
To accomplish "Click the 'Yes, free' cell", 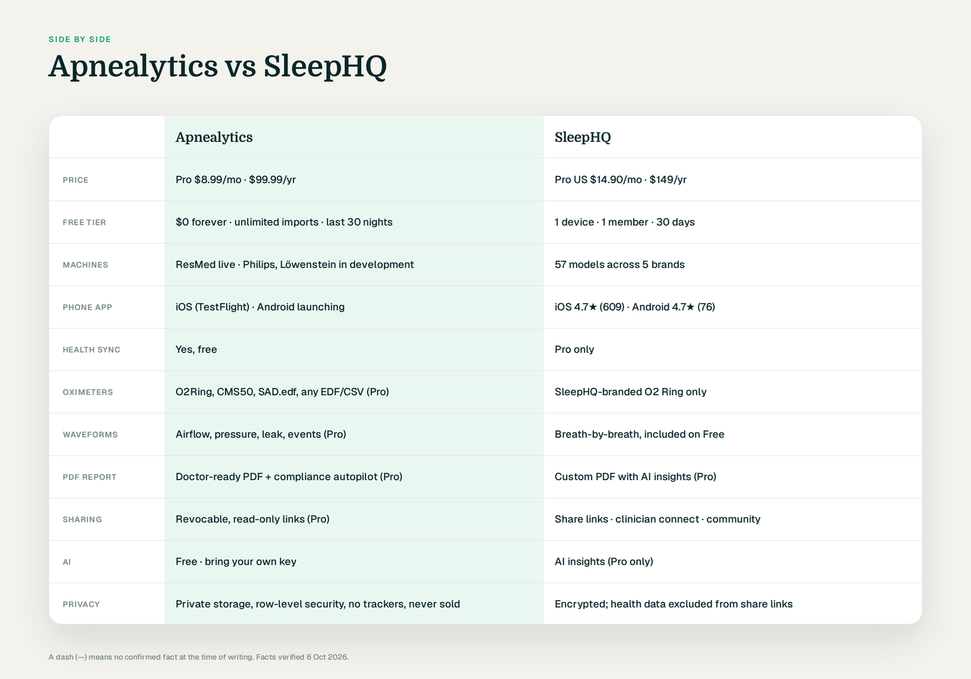I will [x=196, y=349].
